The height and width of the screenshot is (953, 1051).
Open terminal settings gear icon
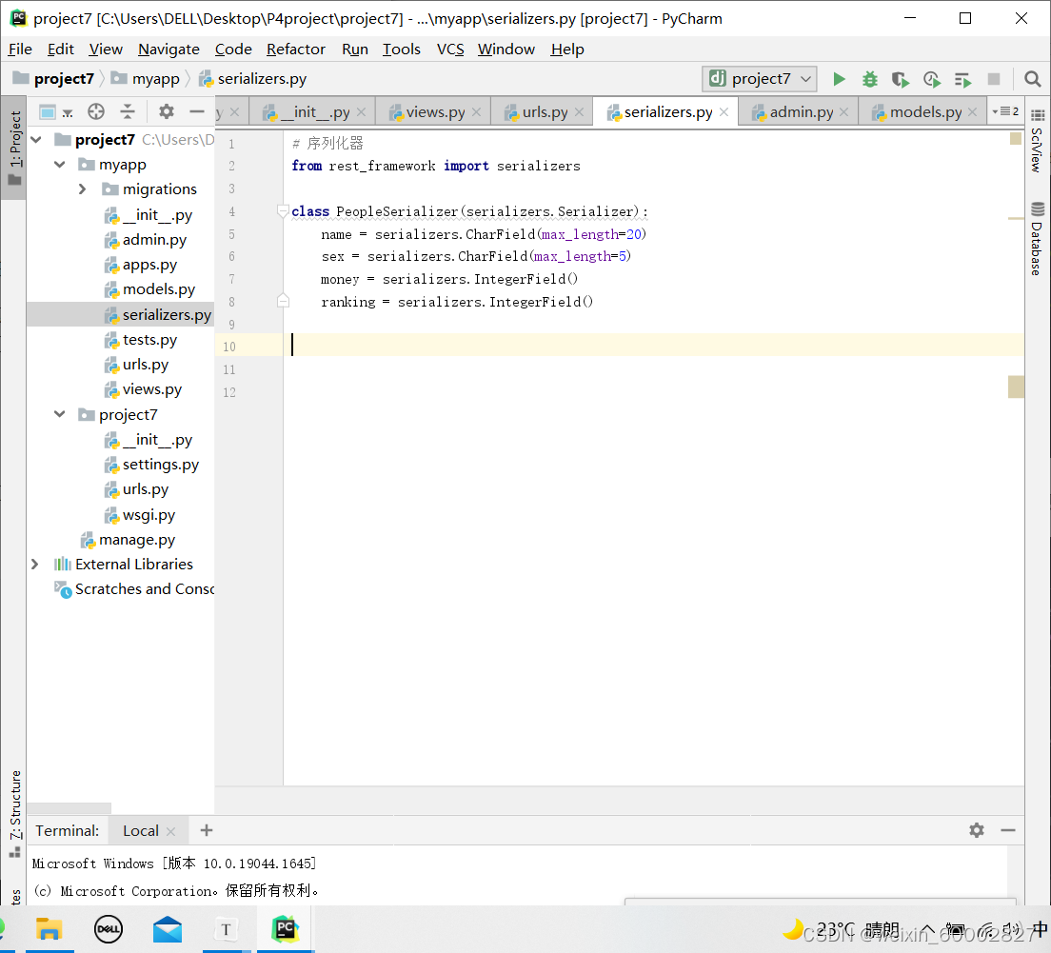click(x=977, y=830)
